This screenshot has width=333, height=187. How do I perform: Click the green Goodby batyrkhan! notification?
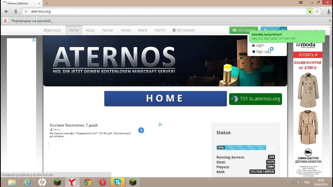click(x=287, y=36)
